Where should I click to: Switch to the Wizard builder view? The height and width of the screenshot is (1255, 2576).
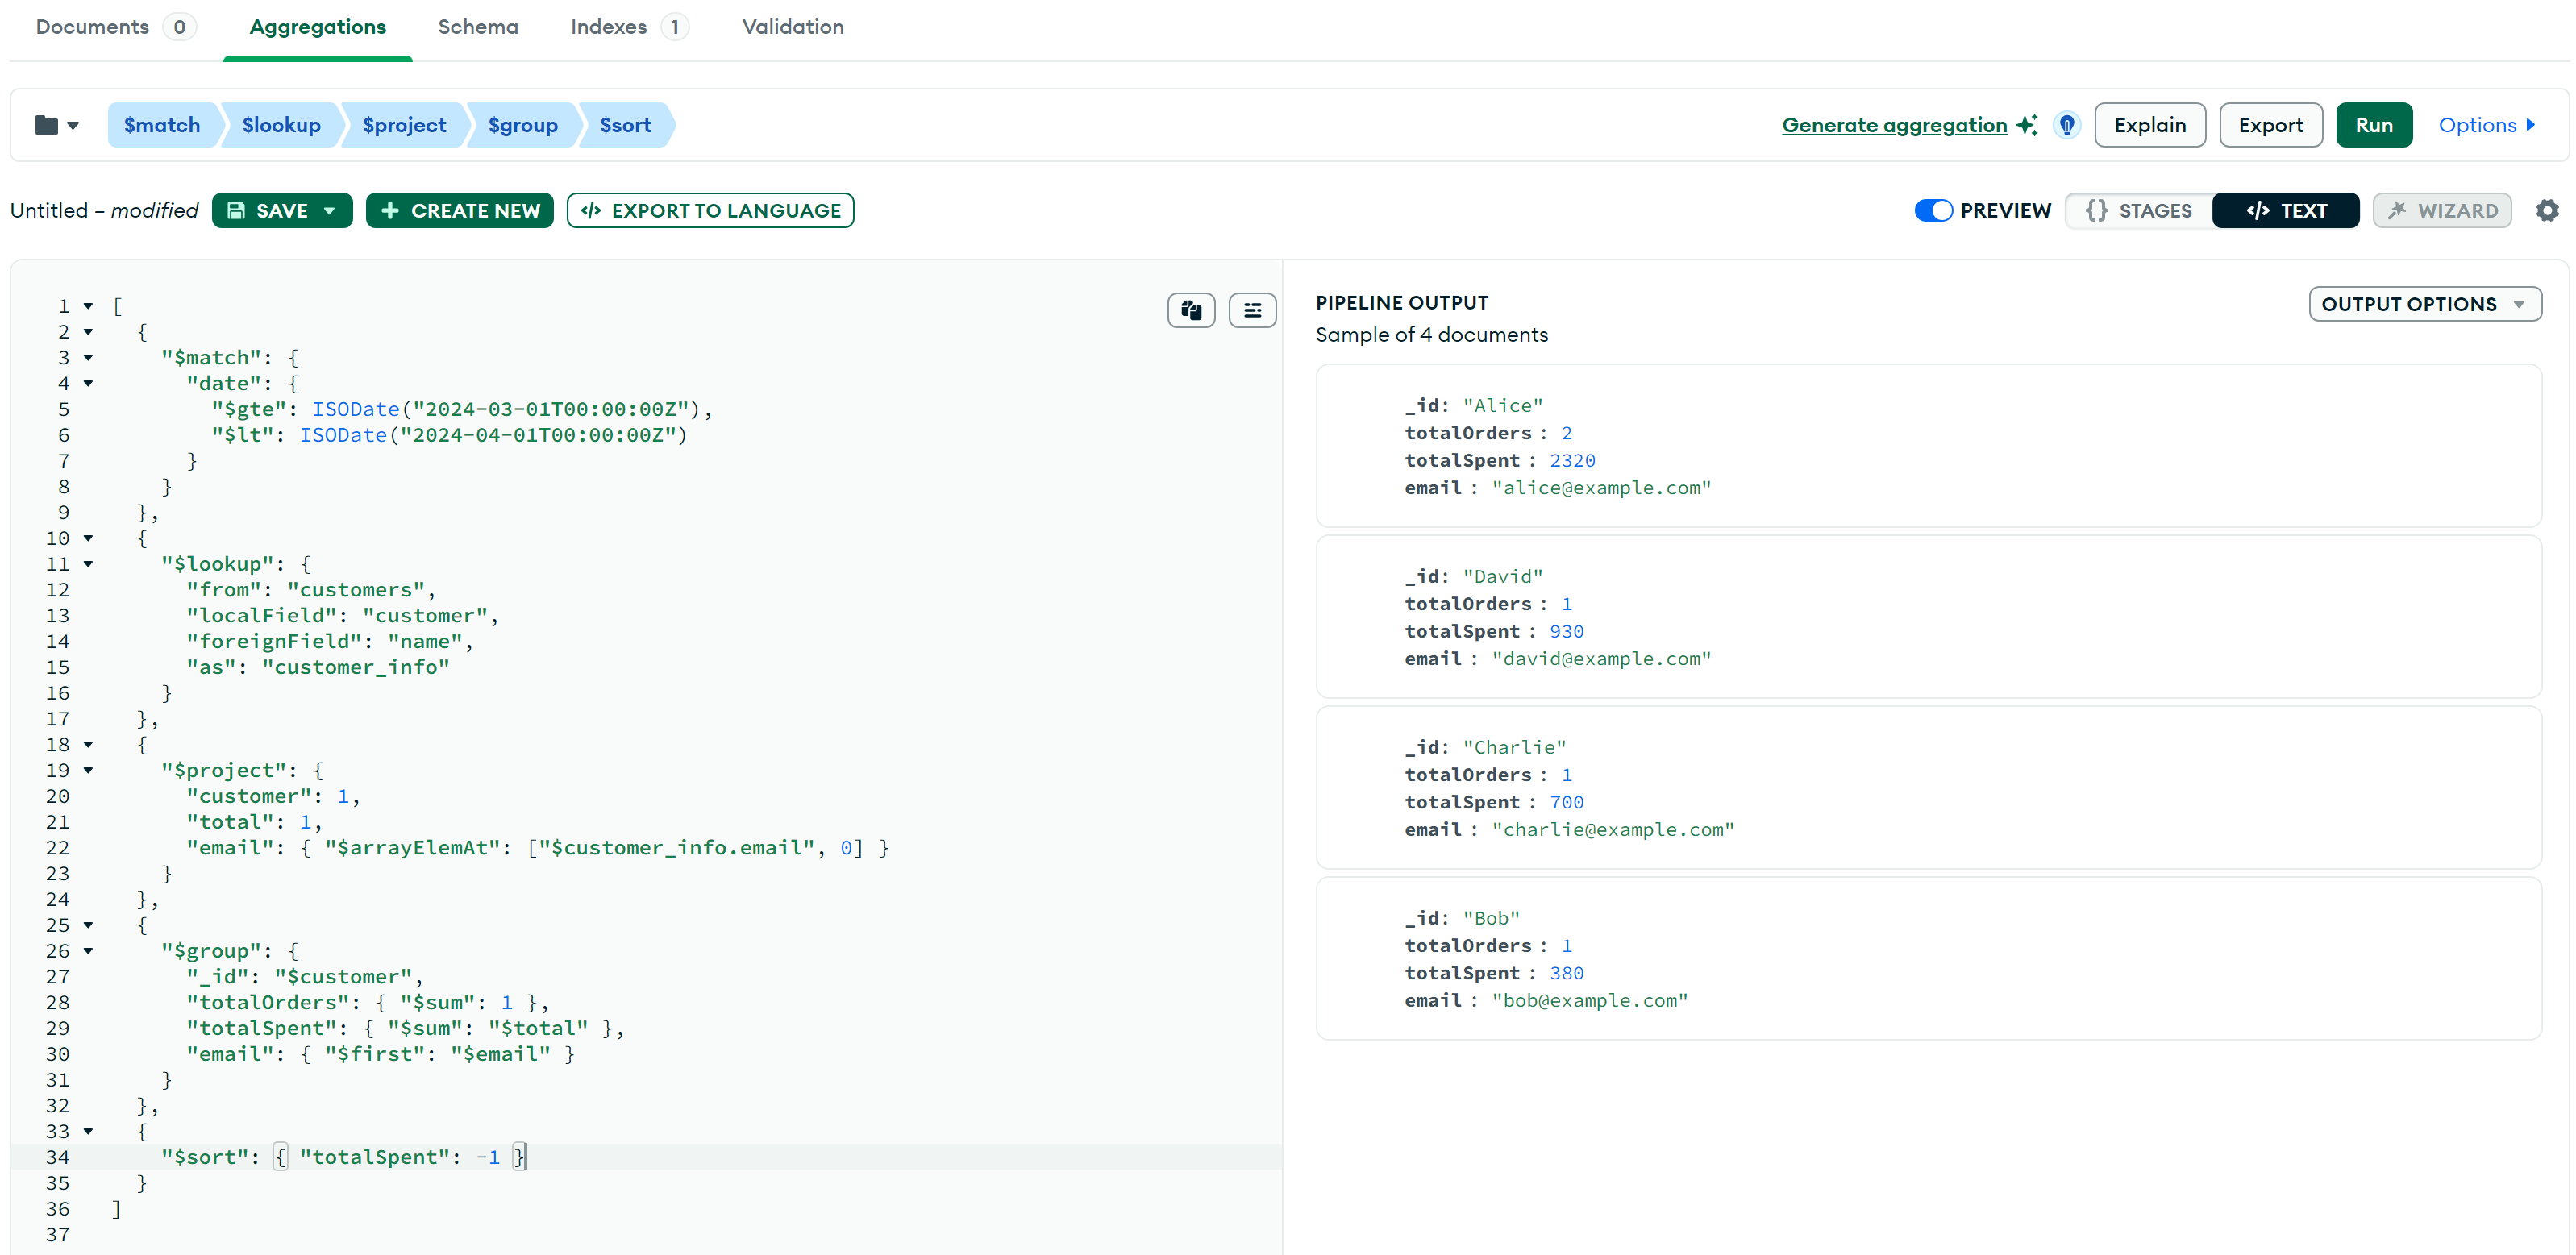(x=2441, y=210)
